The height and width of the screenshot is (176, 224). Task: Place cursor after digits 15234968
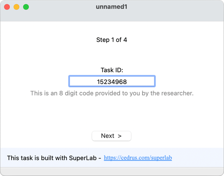tap(127, 82)
